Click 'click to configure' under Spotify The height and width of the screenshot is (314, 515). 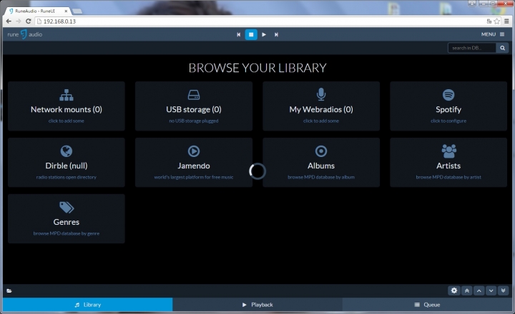pos(448,121)
